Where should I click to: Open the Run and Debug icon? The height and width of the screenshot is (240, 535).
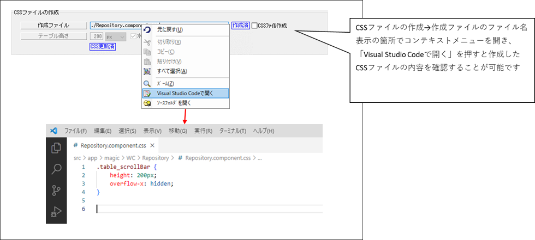[x=56, y=212]
